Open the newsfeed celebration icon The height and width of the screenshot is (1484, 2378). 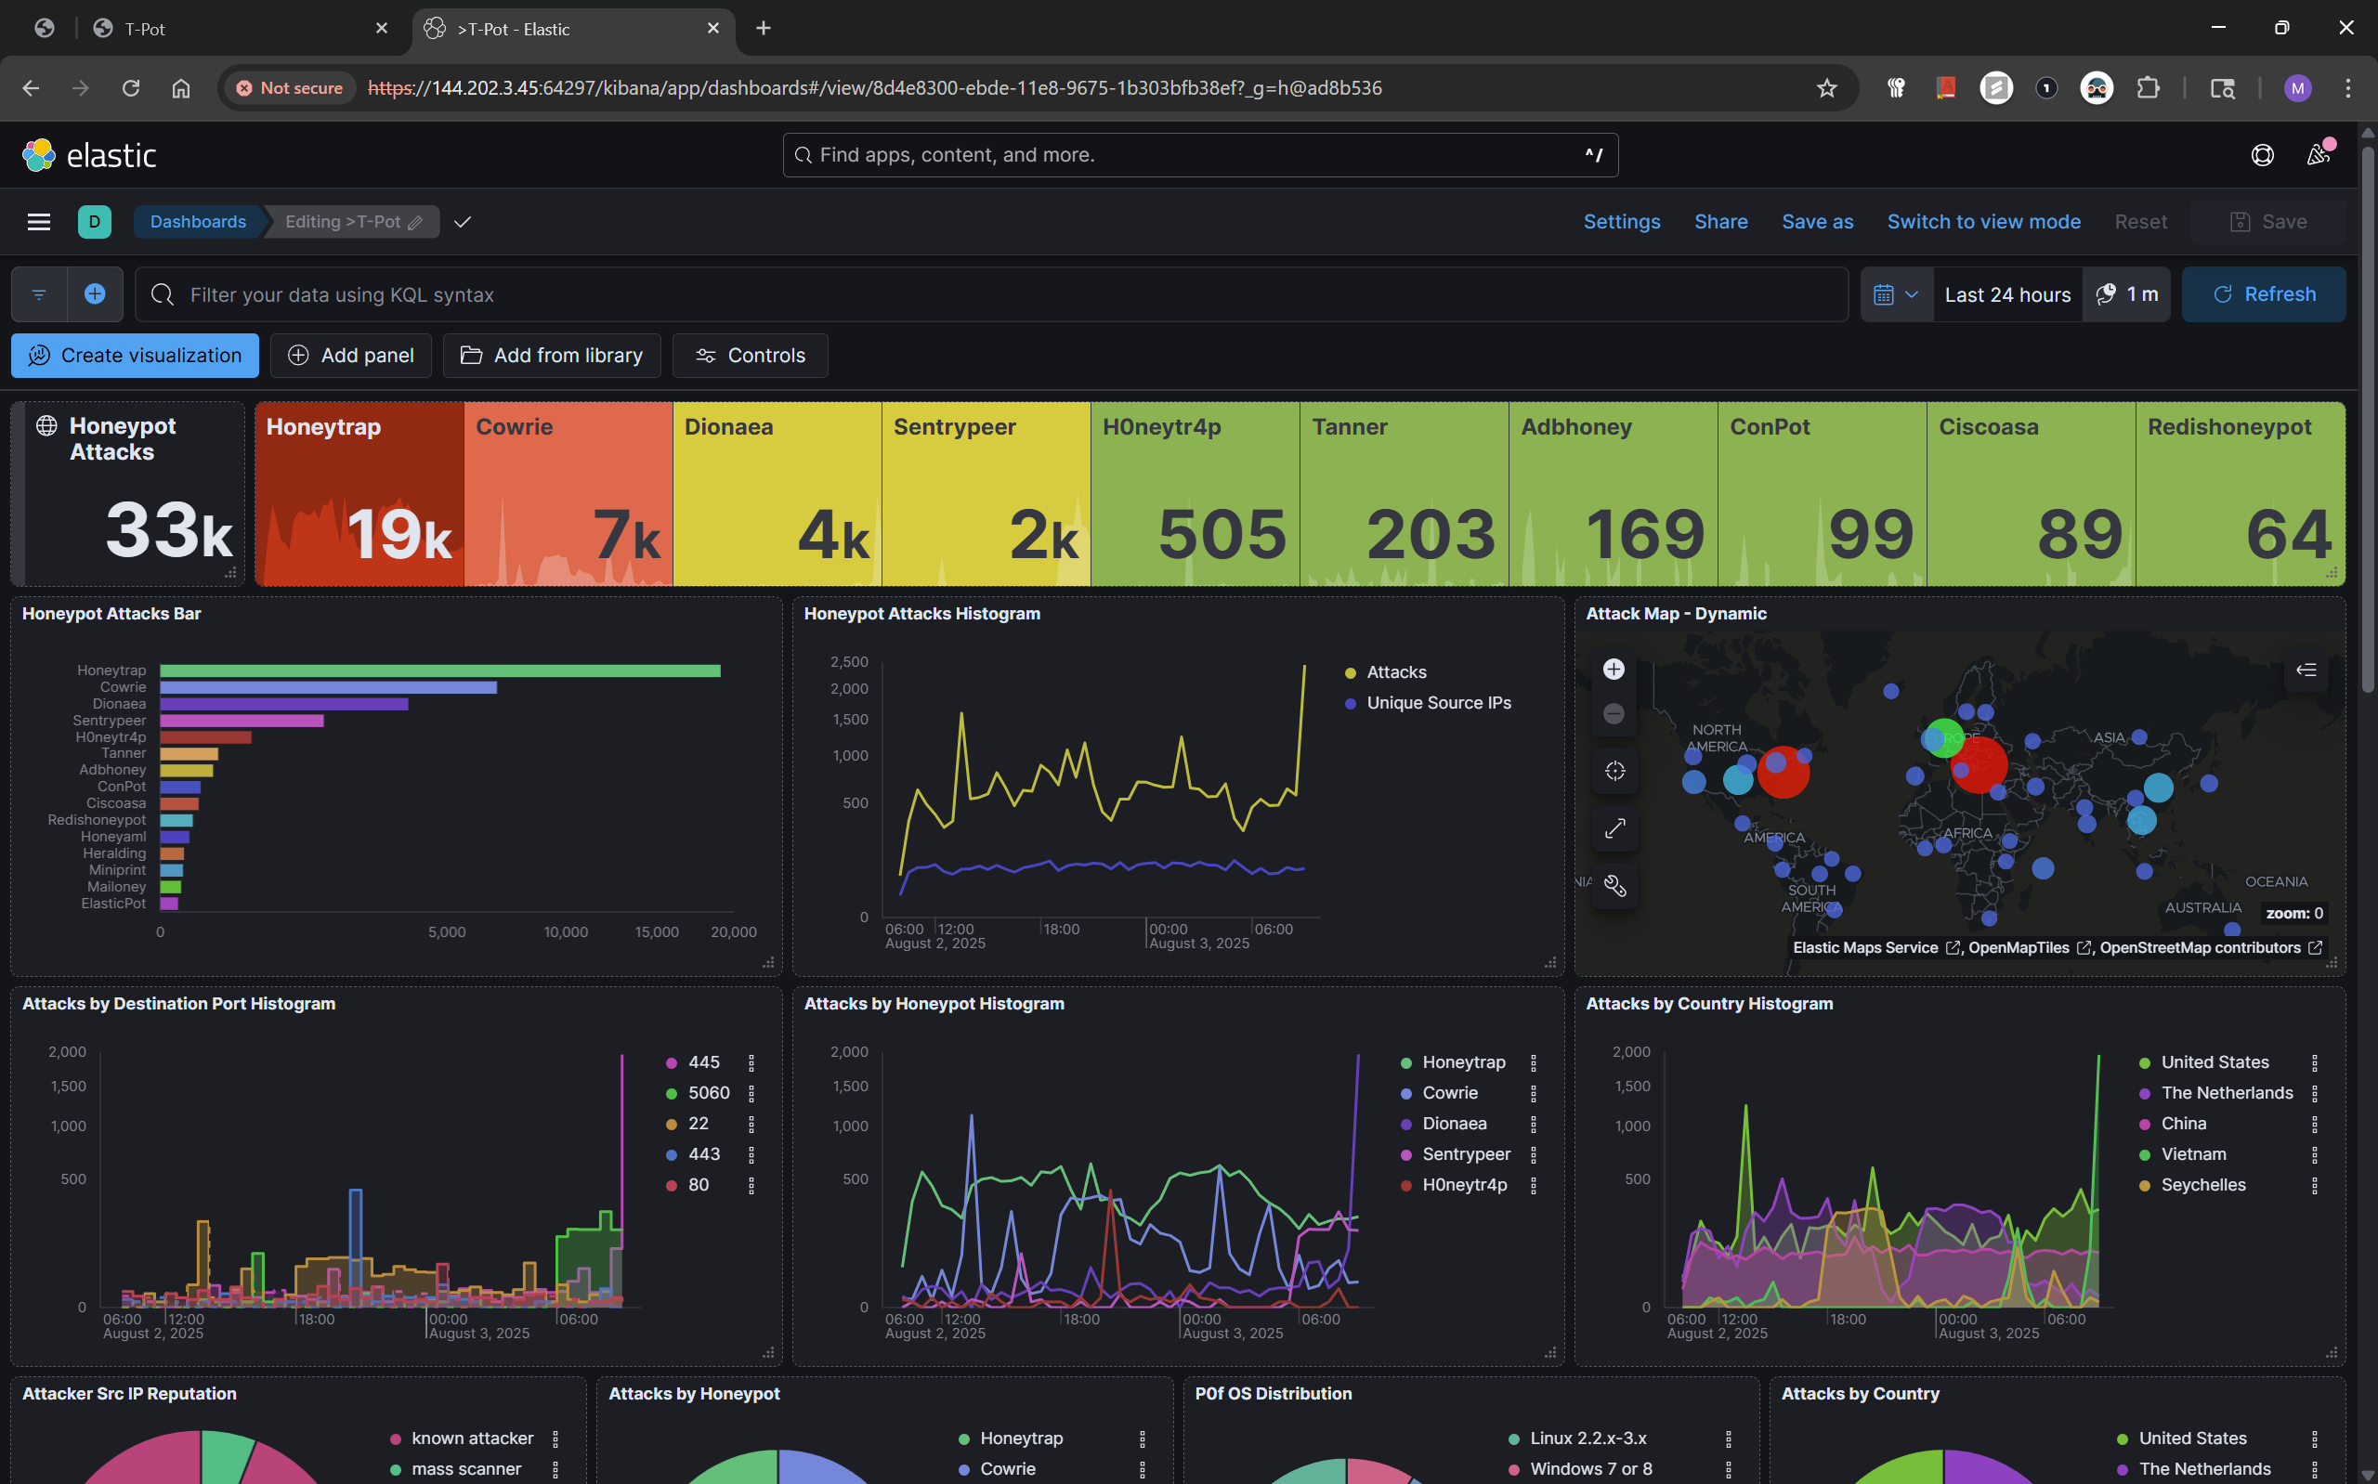pos(2319,155)
